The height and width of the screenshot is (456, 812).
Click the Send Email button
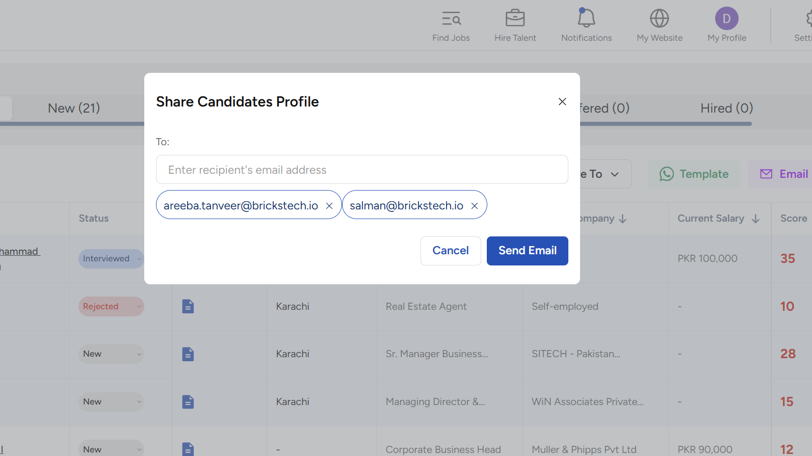pos(527,251)
